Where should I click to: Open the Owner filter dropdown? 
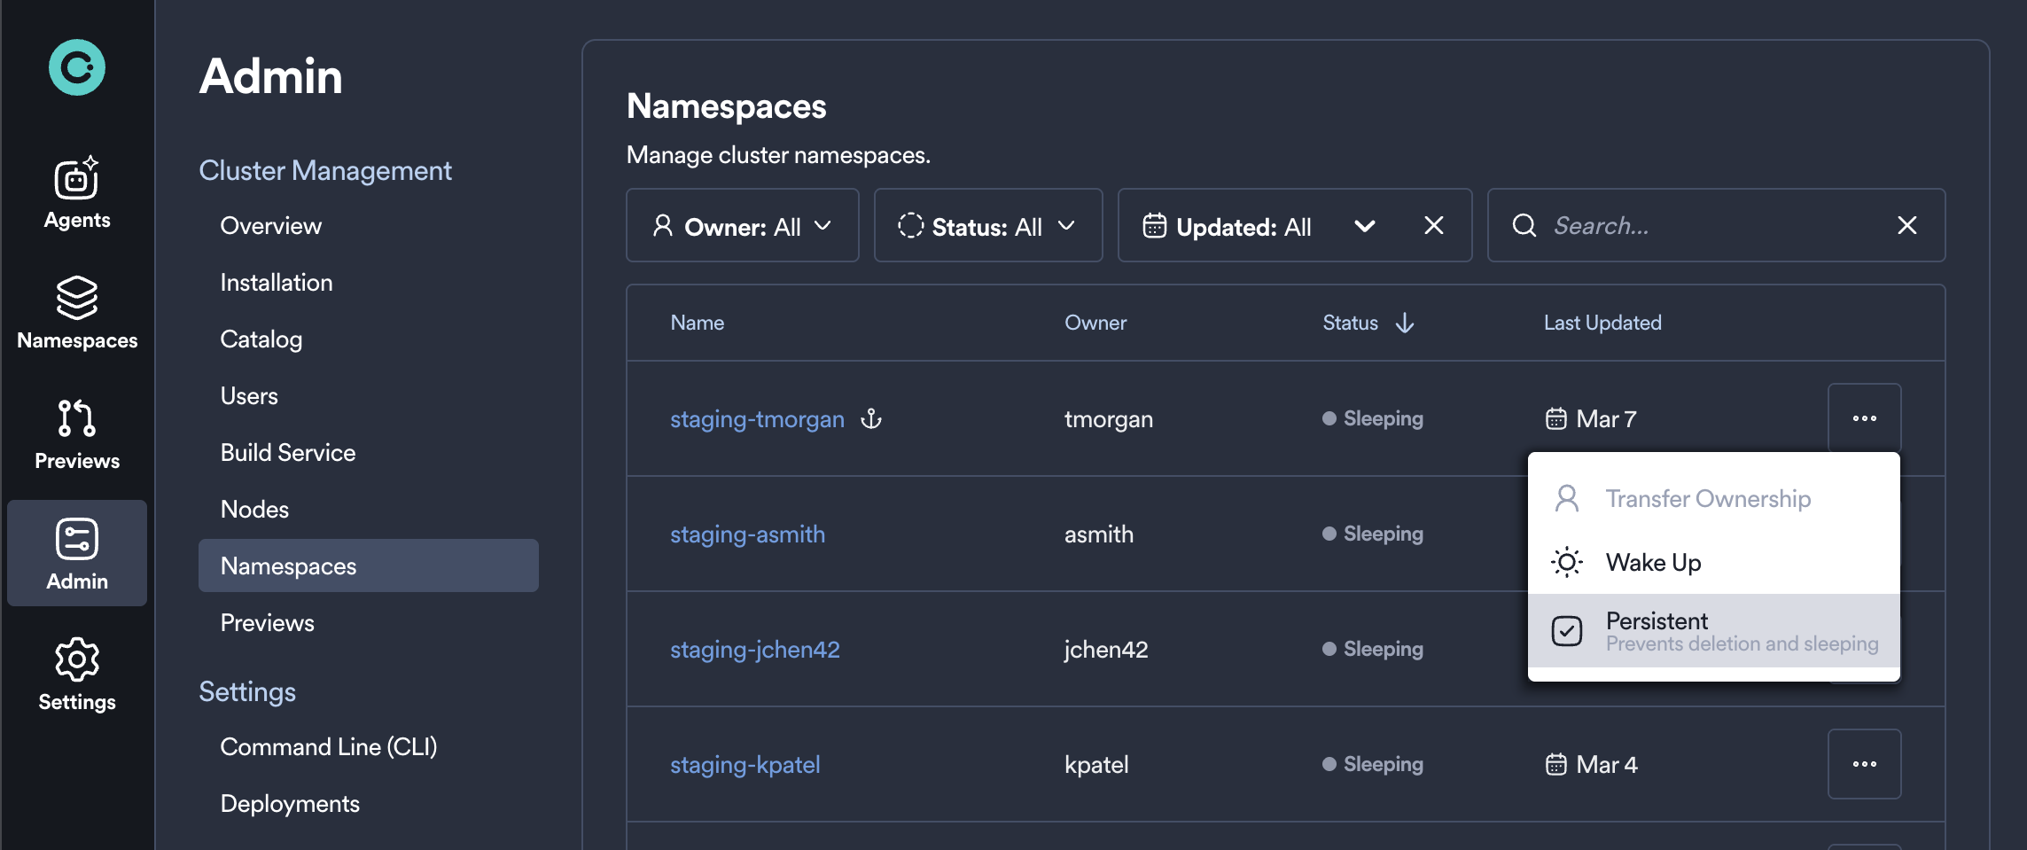743,225
